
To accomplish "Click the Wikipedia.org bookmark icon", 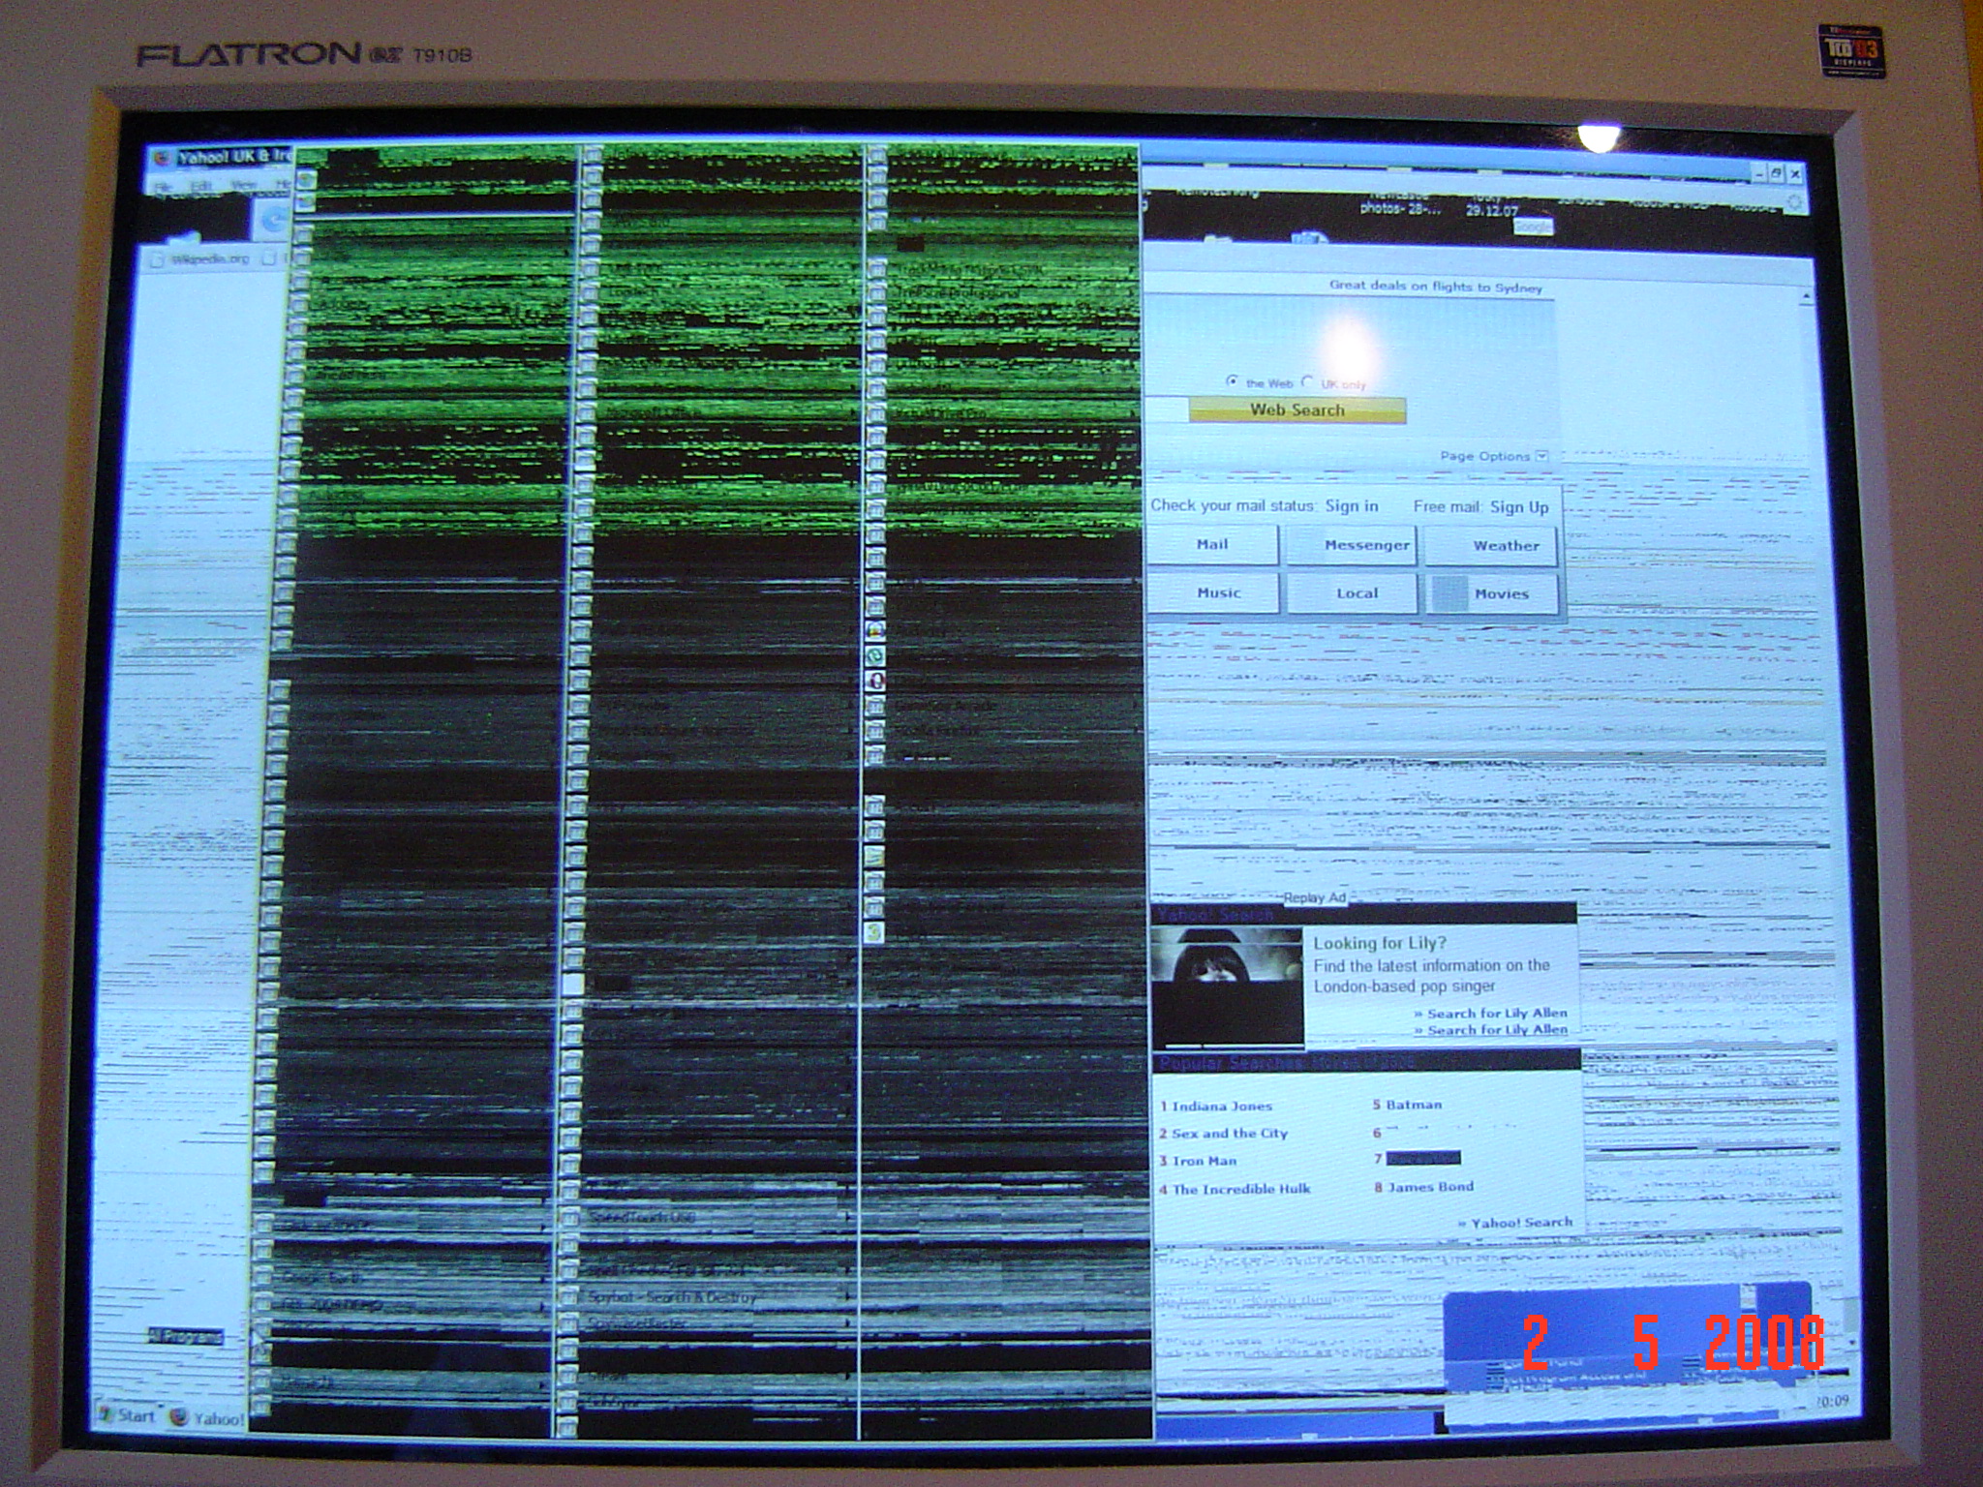I will 157,259.
